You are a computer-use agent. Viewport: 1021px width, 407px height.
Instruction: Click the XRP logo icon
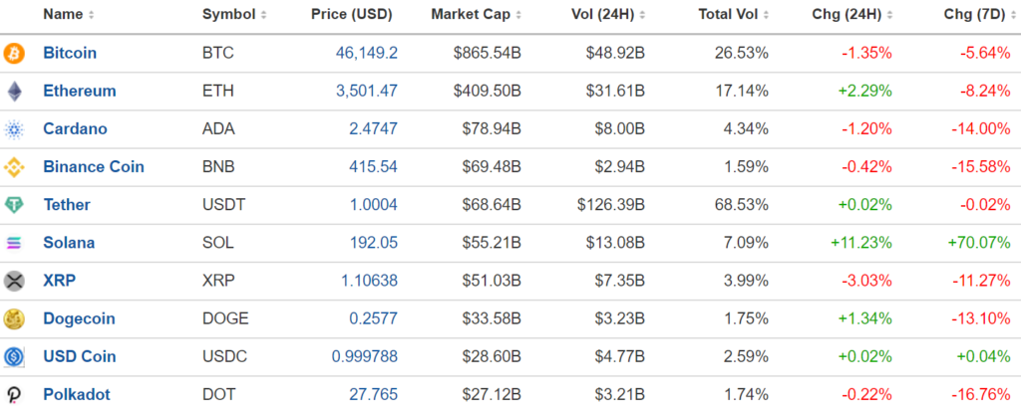point(14,281)
